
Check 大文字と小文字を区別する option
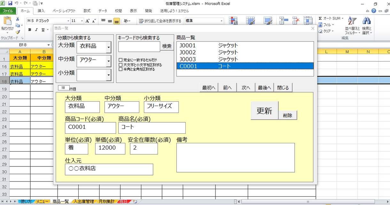(x=121, y=65)
